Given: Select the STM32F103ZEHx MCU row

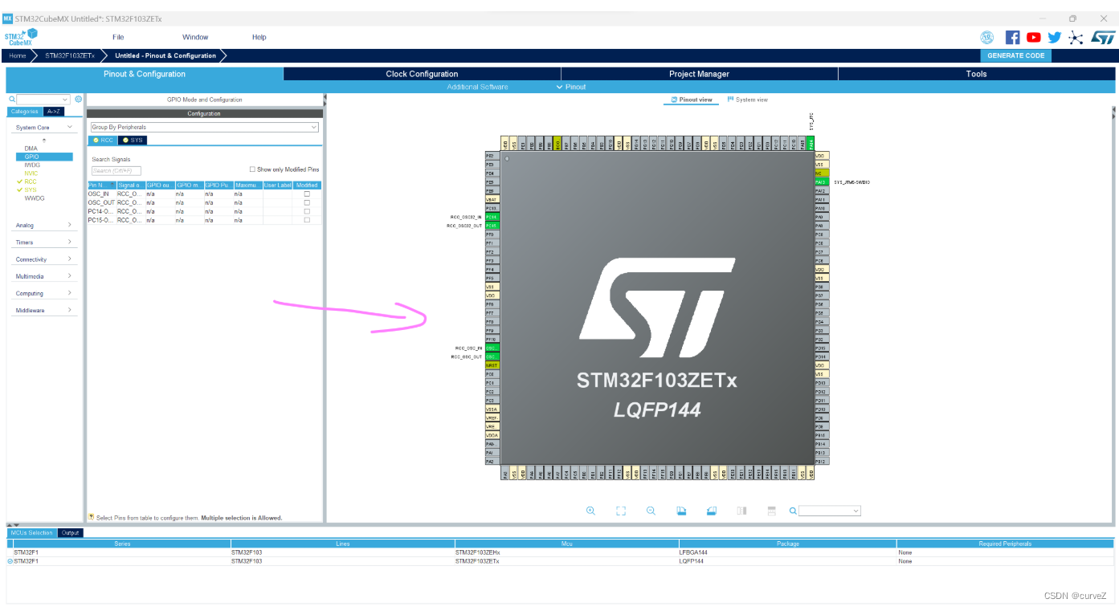Looking at the screenshot, I should 560,552.
